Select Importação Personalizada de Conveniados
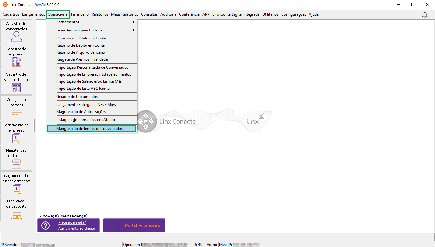 coord(92,67)
